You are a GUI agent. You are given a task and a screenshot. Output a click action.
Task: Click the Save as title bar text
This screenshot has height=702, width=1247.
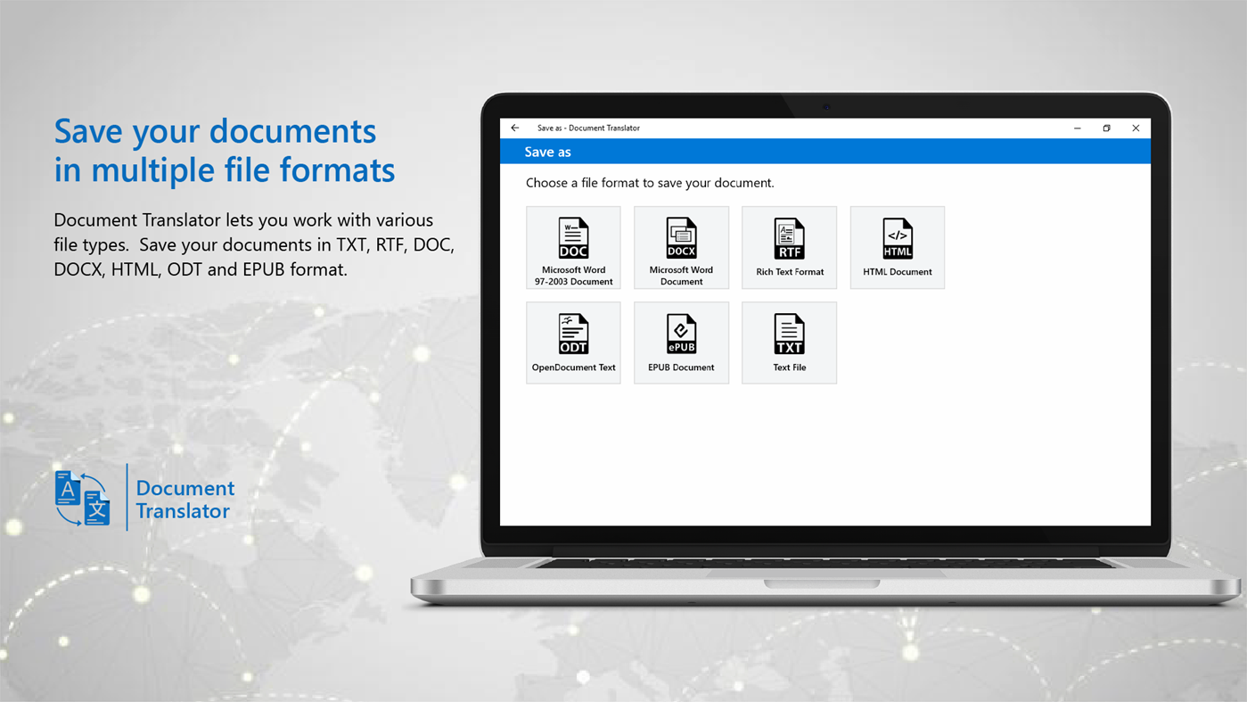549,151
